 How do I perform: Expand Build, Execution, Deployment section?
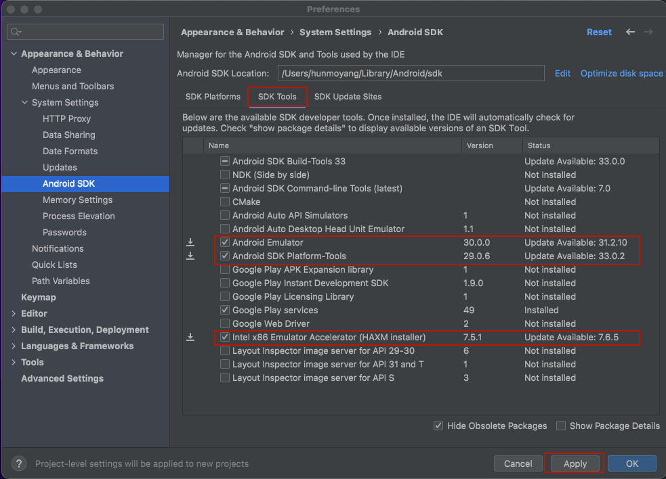pyautogui.click(x=14, y=329)
